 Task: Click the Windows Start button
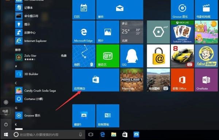coord(6,135)
